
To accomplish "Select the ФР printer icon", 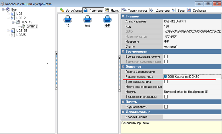I will click(107, 19).
